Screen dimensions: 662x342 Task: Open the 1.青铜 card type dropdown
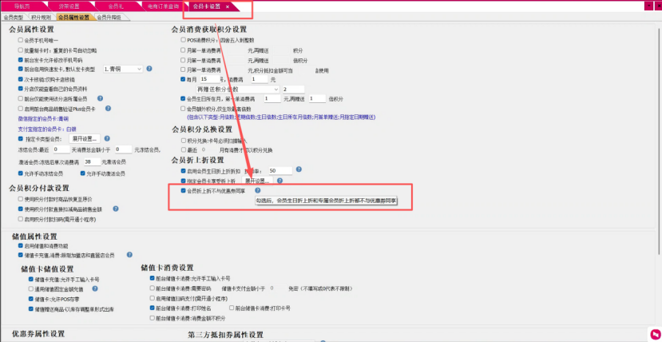click(x=123, y=69)
